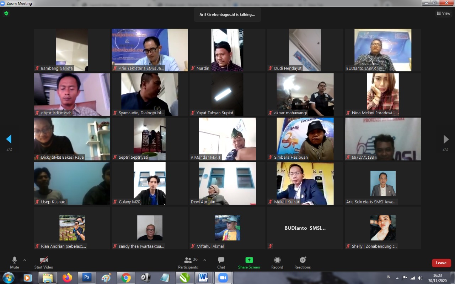Click the 'Arif Cirebonbagus.id is talking' banner
This screenshot has height=284, width=455.
(227, 15)
